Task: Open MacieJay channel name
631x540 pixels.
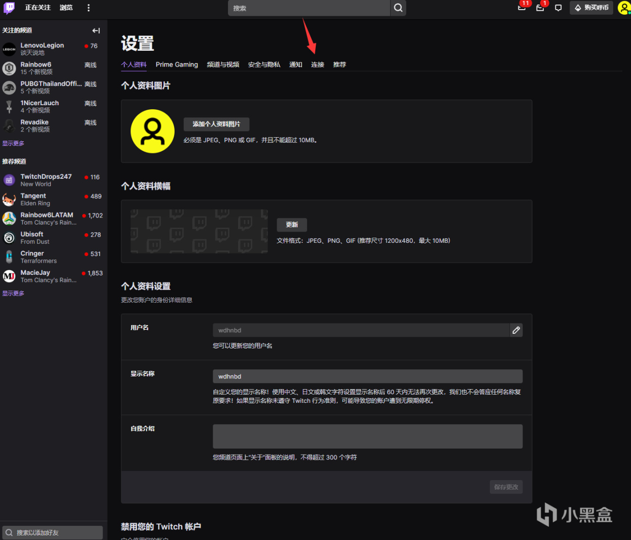Action: (x=35, y=273)
